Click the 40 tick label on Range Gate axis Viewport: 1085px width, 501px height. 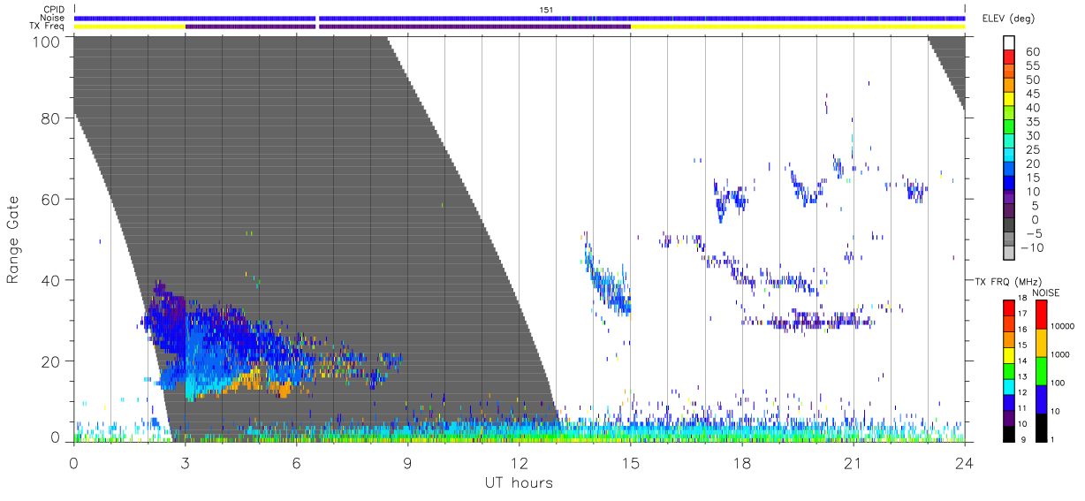[x=51, y=280]
